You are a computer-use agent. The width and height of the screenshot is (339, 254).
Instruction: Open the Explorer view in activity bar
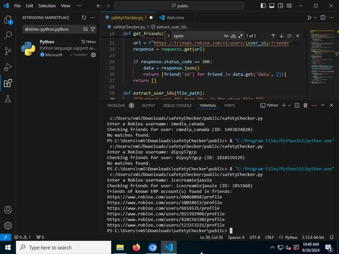pyautogui.click(x=8, y=20)
